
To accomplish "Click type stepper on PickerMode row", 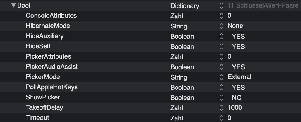I will point(221,77).
